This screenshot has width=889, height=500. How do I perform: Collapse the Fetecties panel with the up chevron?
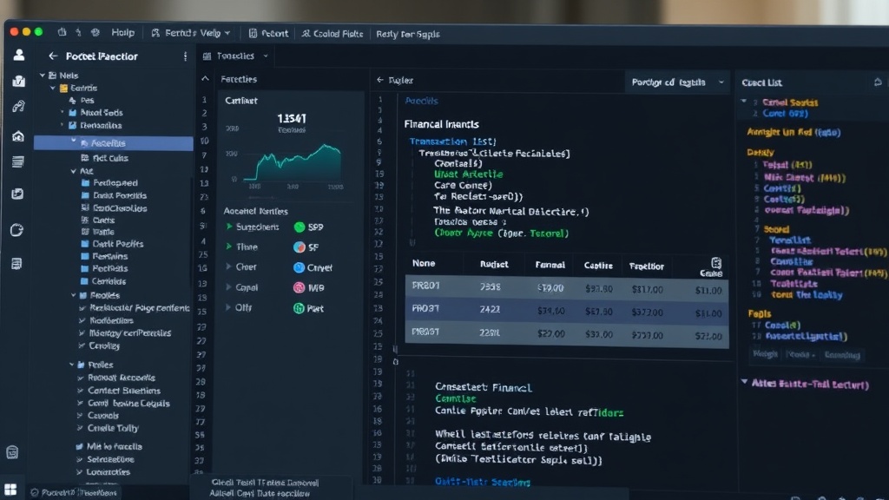(205, 79)
